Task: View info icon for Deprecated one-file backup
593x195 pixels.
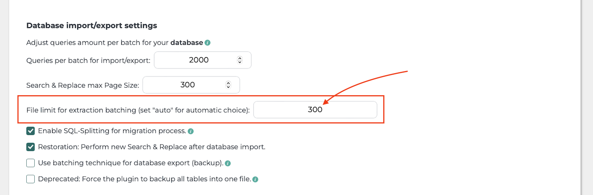Action: [255, 180]
